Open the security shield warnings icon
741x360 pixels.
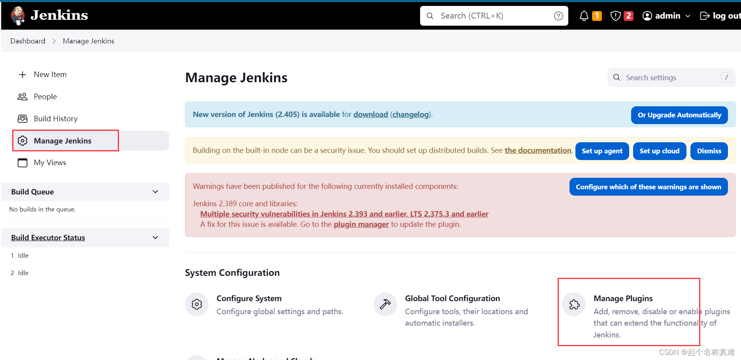(615, 16)
